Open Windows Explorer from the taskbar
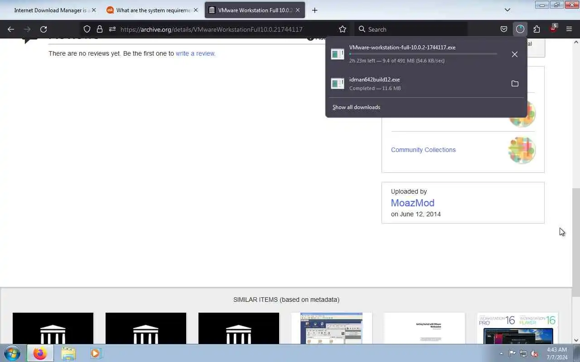 [x=68, y=353]
